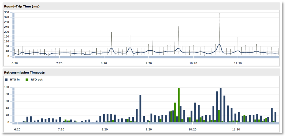The height and width of the screenshot is (137, 286).
Task: Click the blue bar reaching 78 before 9:20
Action: coord(140,109)
